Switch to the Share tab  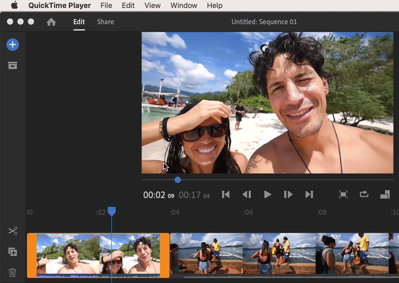105,22
